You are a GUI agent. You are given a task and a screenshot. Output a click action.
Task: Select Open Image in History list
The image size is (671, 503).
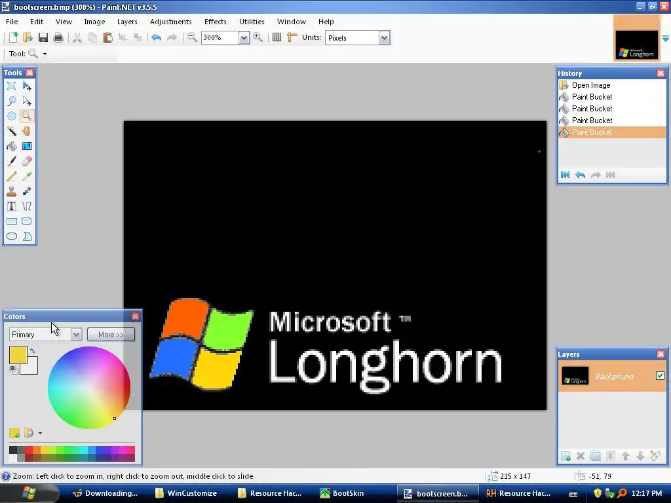coord(612,85)
